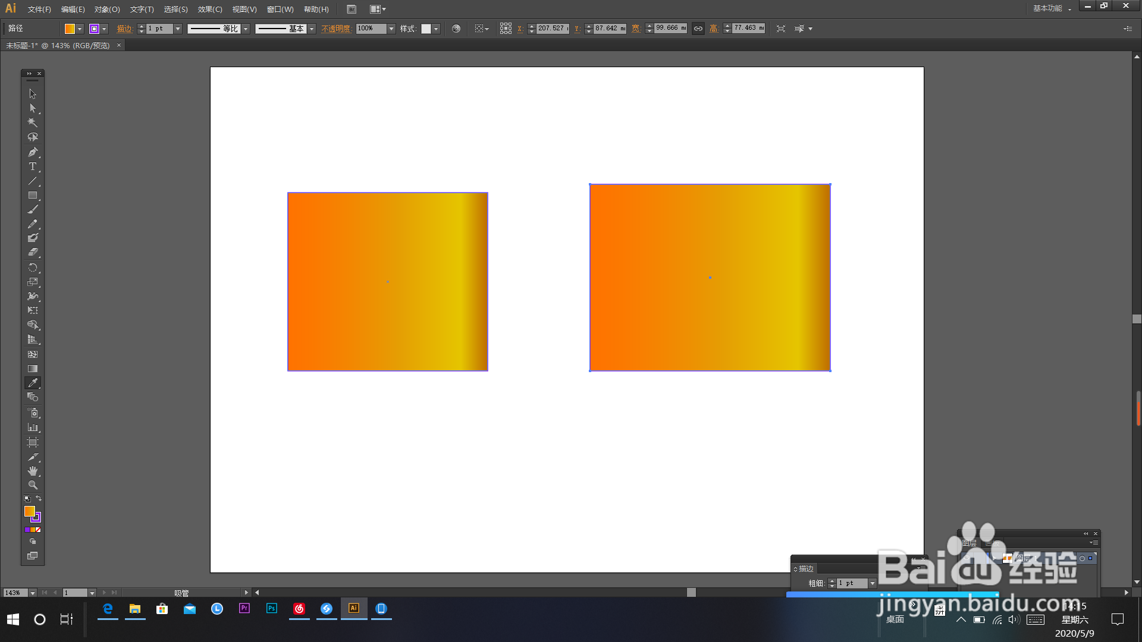This screenshot has width=1142, height=642.
Task: Toggle constrain width and height proportions link
Action: (698, 29)
